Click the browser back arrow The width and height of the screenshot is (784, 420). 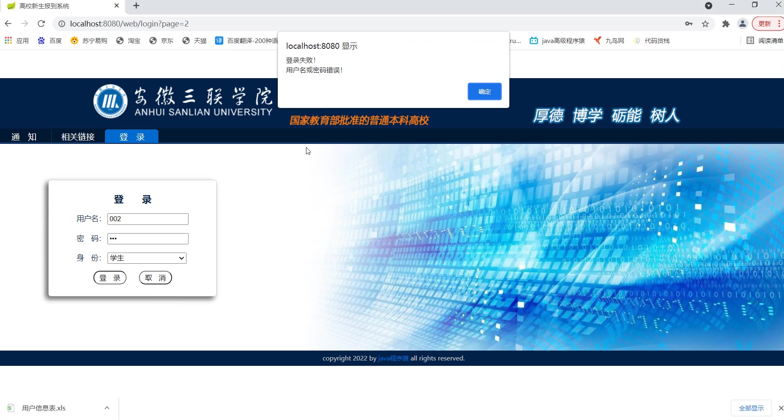point(8,24)
